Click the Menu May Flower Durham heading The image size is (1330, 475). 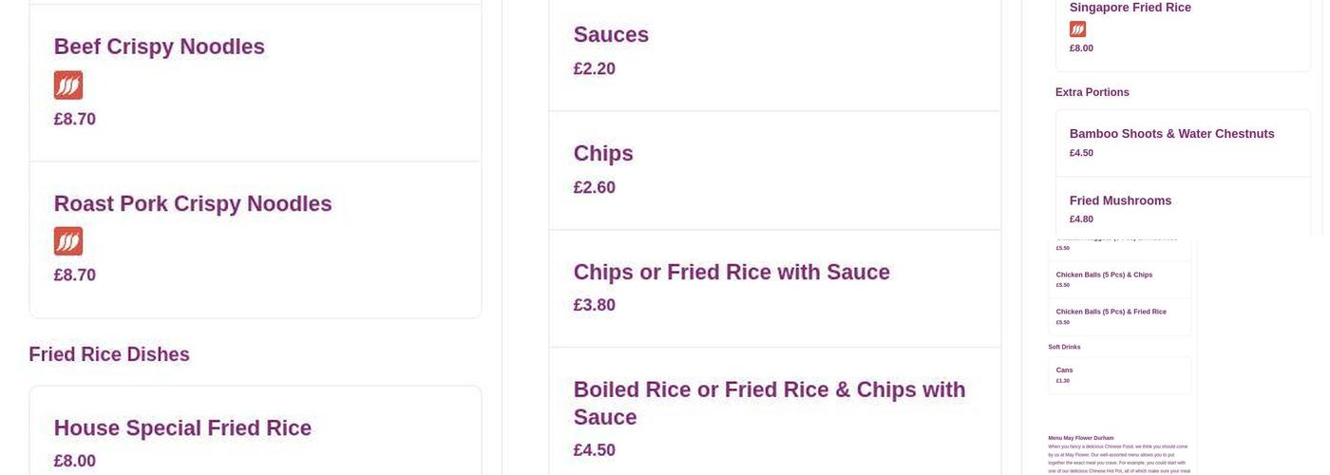coord(1081,438)
